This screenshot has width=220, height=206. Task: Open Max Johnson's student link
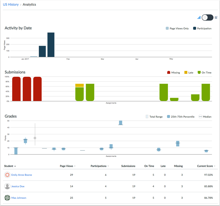click(x=19, y=198)
